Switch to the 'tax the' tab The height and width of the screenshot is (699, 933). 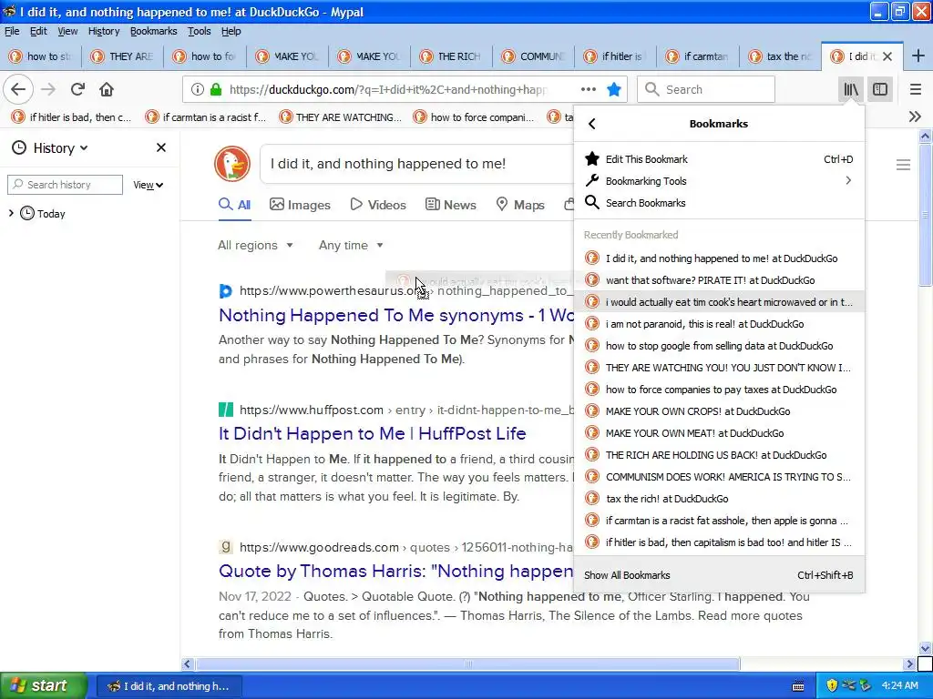click(780, 56)
